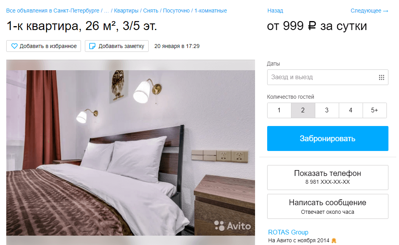Click the heart icon to add to favorites
Viewport: 399px width, 245px height.
(14, 46)
